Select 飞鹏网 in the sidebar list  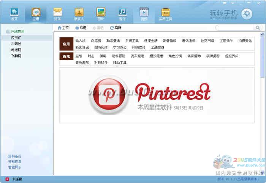pos(16,56)
